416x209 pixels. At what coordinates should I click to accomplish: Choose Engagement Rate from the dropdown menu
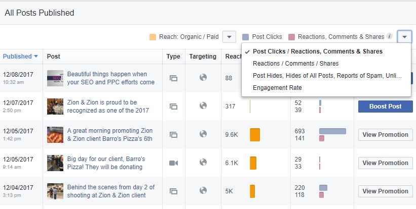pyautogui.click(x=277, y=88)
